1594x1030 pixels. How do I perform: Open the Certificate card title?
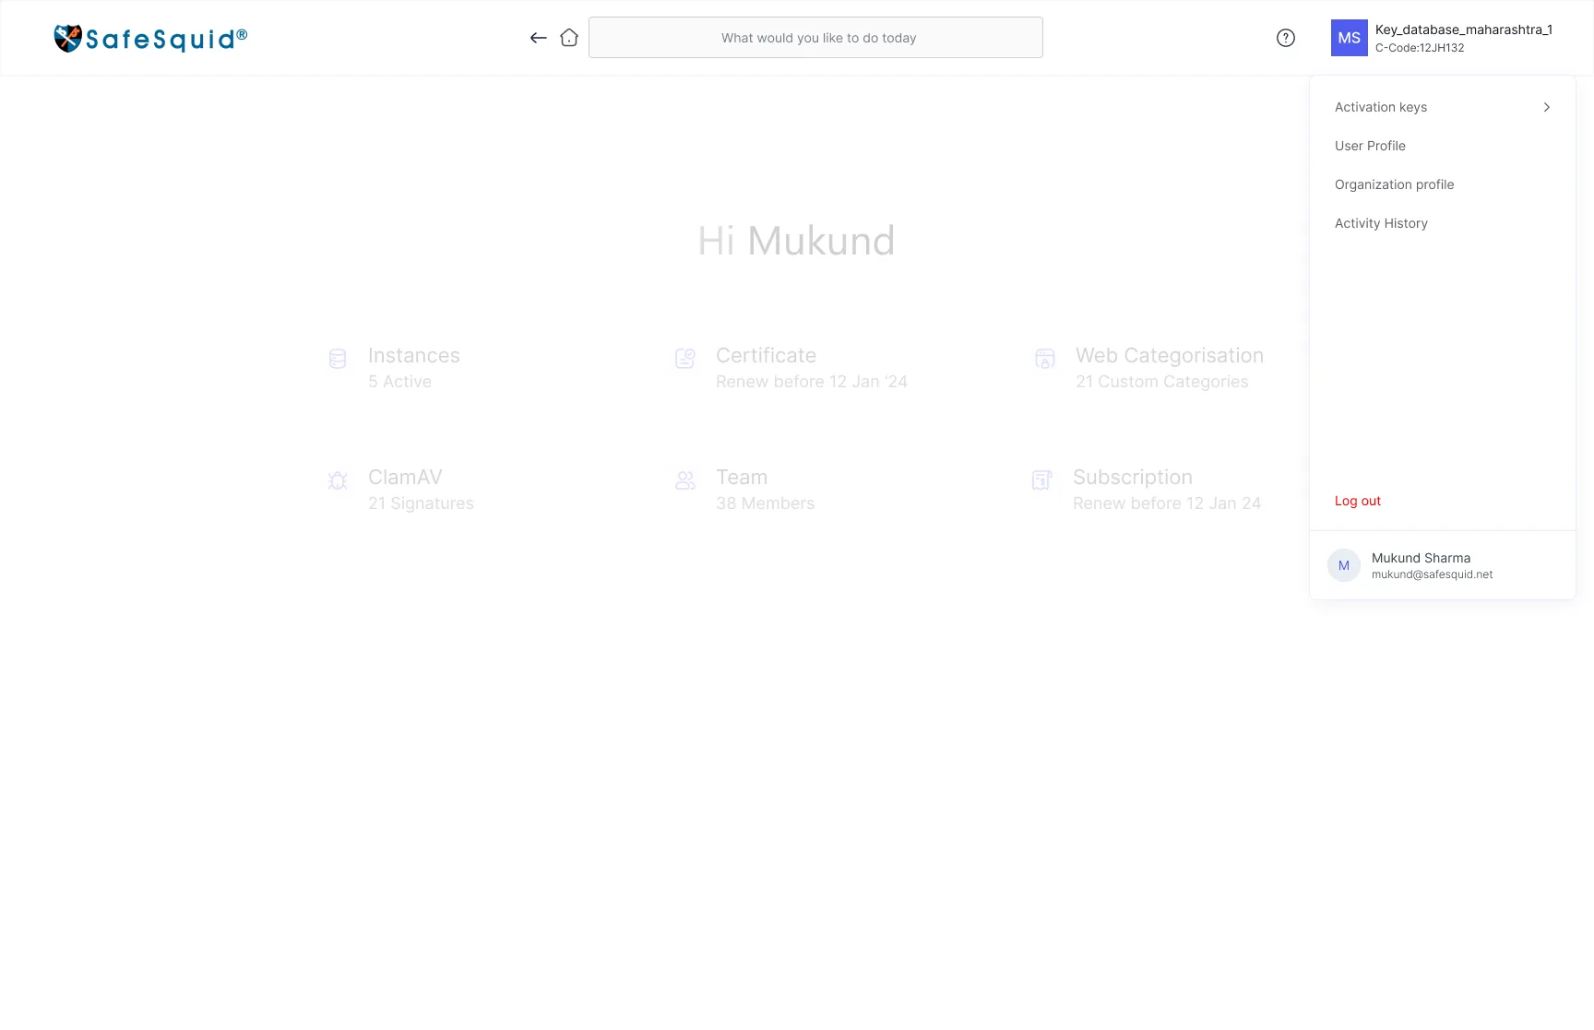tap(767, 356)
